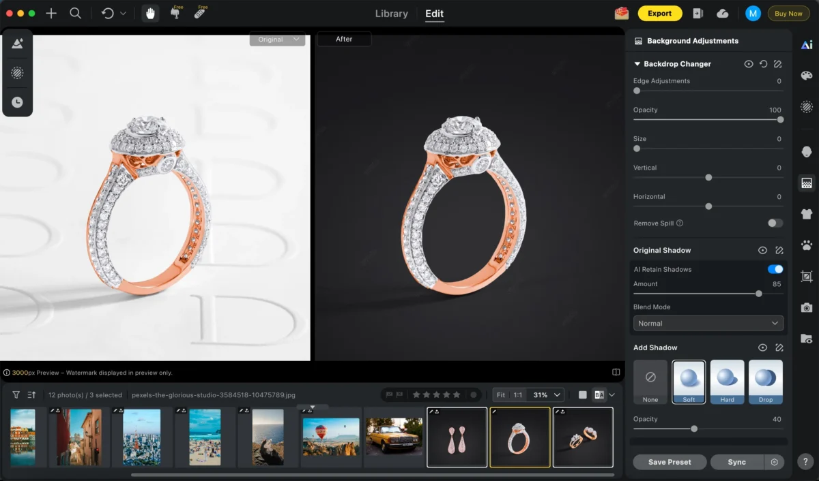Open the AI tools panel icon
The image size is (819, 481).
coord(807,45)
